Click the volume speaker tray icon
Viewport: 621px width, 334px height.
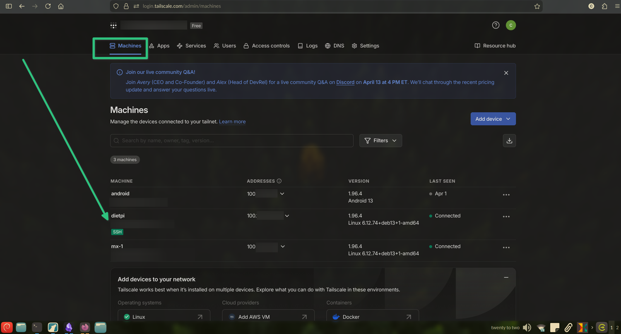pyautogui.click(x=527, y=328)
